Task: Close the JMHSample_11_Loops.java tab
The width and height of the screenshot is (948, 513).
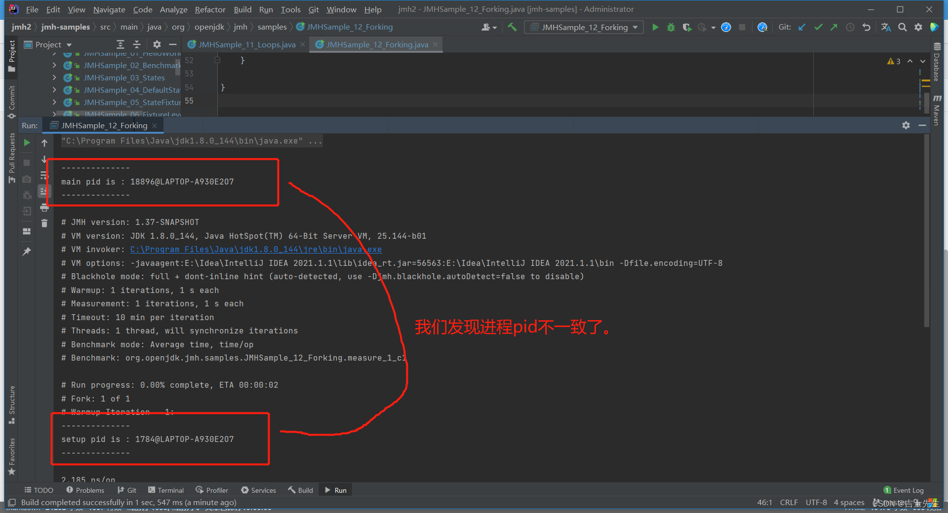Action: pos(303,44)
